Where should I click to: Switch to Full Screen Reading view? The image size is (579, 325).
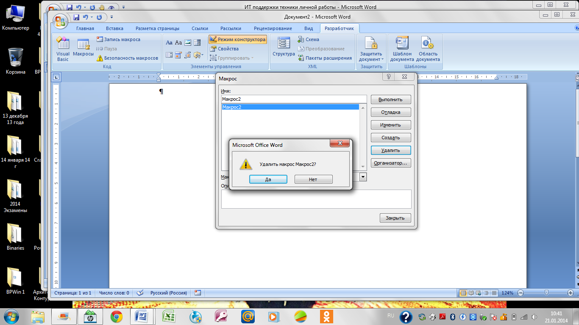[x=471, y=293]
